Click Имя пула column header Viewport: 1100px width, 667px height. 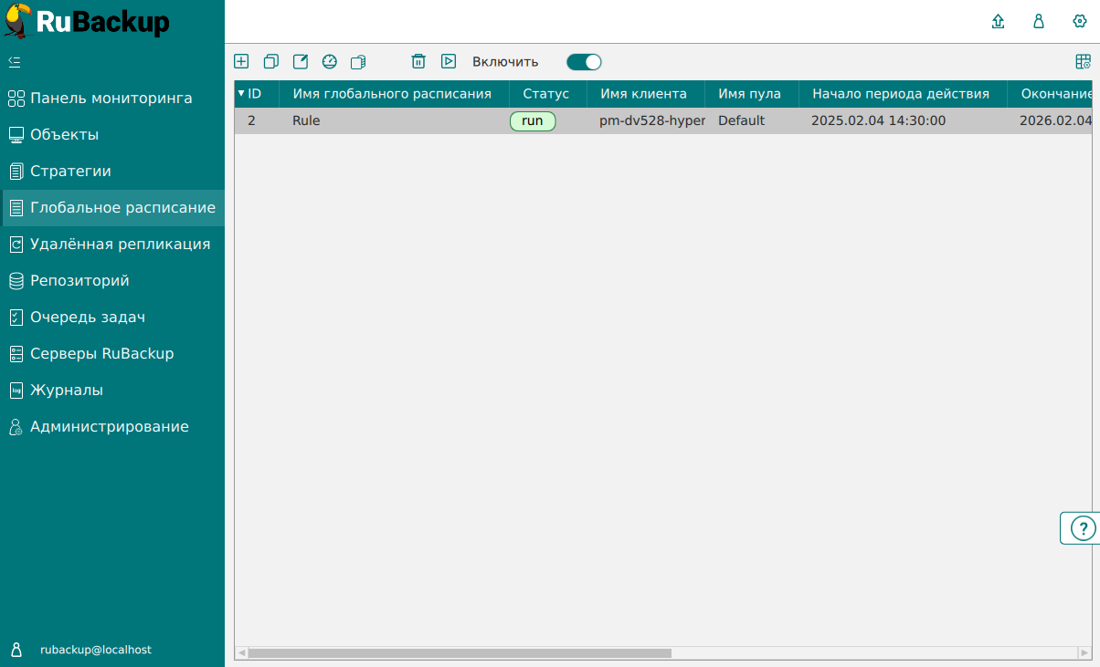coord(750,93)
